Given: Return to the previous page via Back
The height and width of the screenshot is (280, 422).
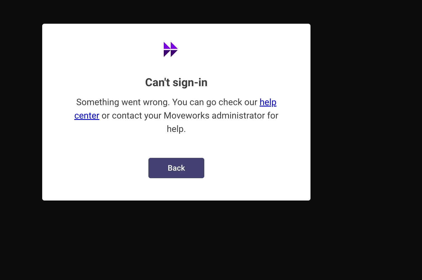Looking at the screenshot, I should click(x=176, y=168).
